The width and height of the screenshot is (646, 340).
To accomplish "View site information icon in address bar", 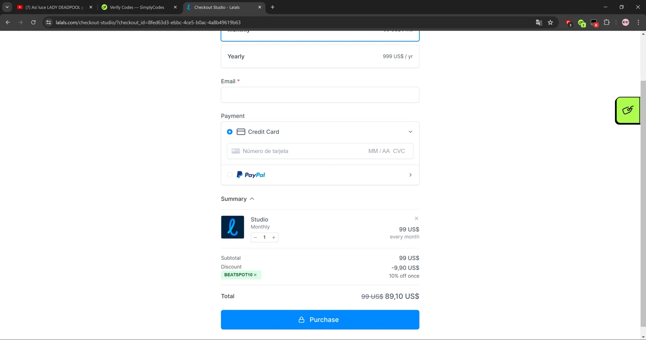I will 48,22.
